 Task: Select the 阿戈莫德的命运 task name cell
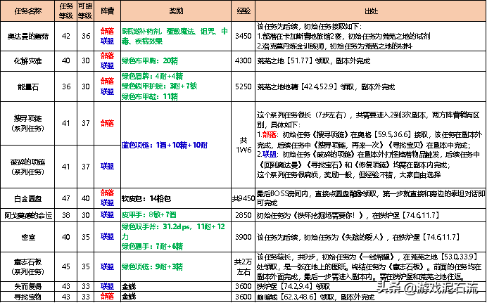click(x=27, y=215)
